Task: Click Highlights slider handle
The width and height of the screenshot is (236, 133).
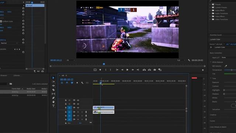Action: point(224,90)
